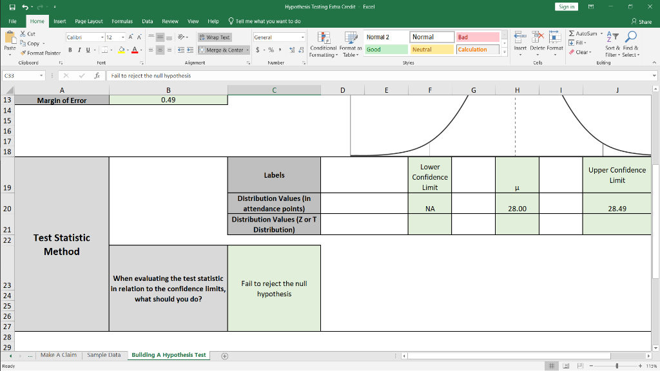Decrease font size
Image resolution: width=660 pixels, height=371 pixels.
coord(139,37)
